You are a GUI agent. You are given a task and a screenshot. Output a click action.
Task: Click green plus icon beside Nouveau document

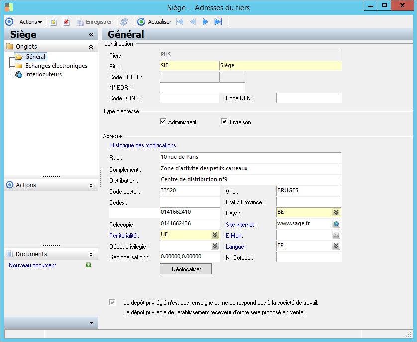point(88,265)
